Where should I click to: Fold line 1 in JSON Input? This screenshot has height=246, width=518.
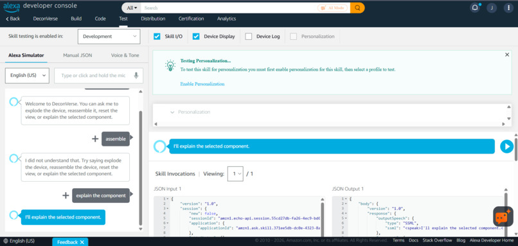pos(168,199)
